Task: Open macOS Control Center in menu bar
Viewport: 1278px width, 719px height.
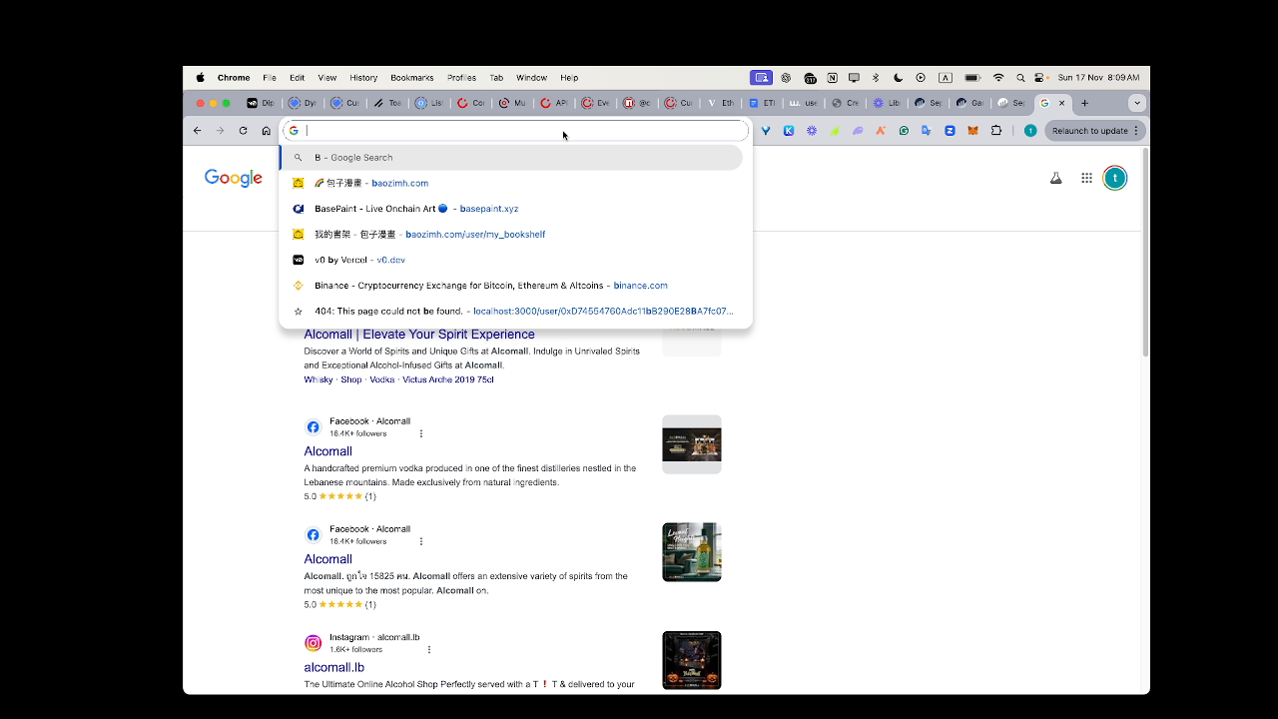Action: tap(1039, 78)
